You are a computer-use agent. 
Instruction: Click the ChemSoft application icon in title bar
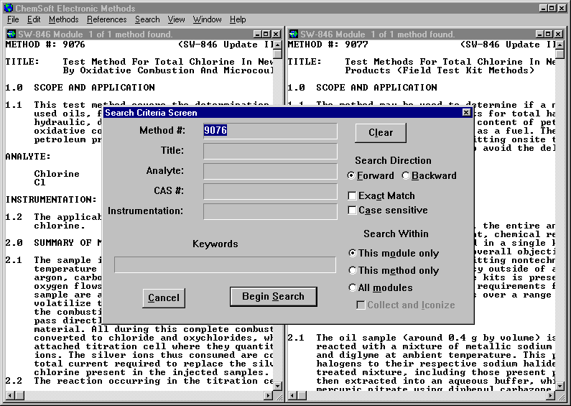(9, 8)
